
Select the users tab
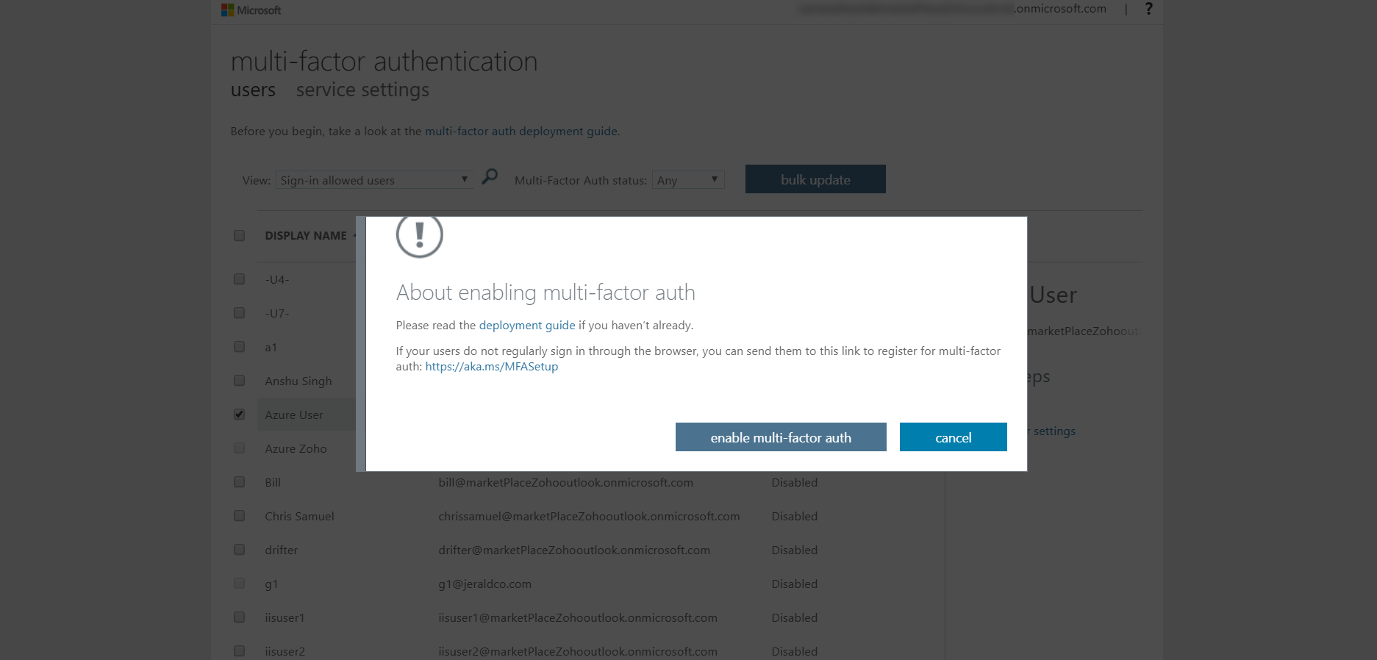(x=253, y=90)
